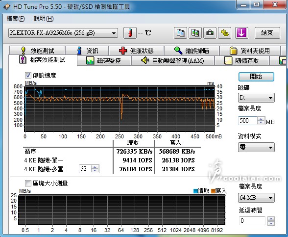Click the copy text to clipboard icon
Screen dimensions: 288x237
pos(180,33)
